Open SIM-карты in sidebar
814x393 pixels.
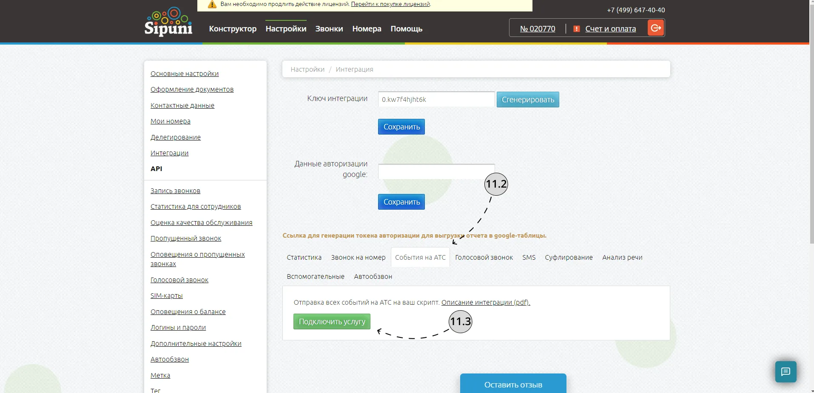pyautogui.click(x=167, y=295)
